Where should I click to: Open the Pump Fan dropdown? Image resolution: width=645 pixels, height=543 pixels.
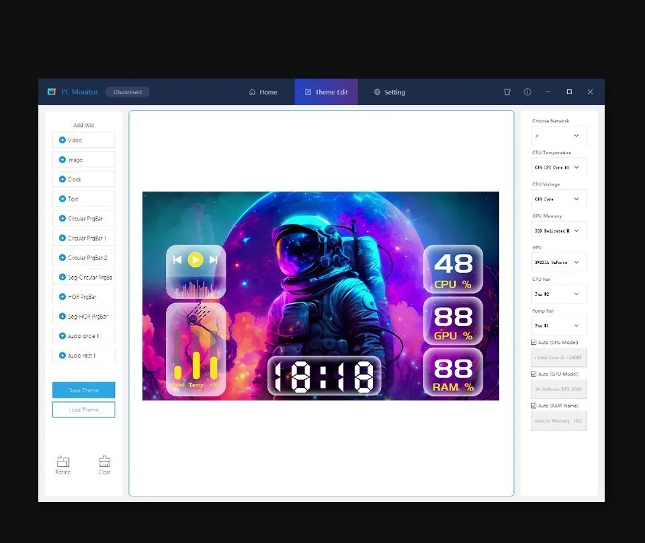pos(559,325)
